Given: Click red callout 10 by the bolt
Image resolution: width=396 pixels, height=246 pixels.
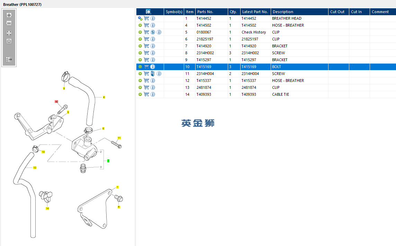Looking at the screenshot, I should coord(56,102).
